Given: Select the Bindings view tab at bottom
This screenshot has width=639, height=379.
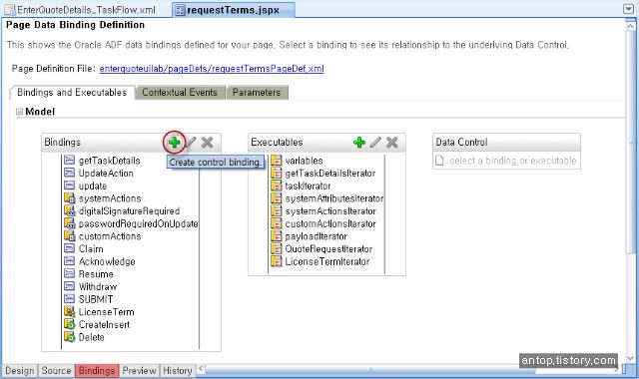Looking at the screenshot, I should pos(97,370).
